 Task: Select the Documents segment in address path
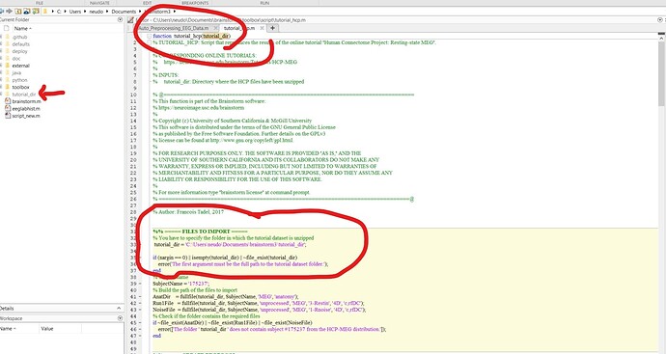(124, 12)
